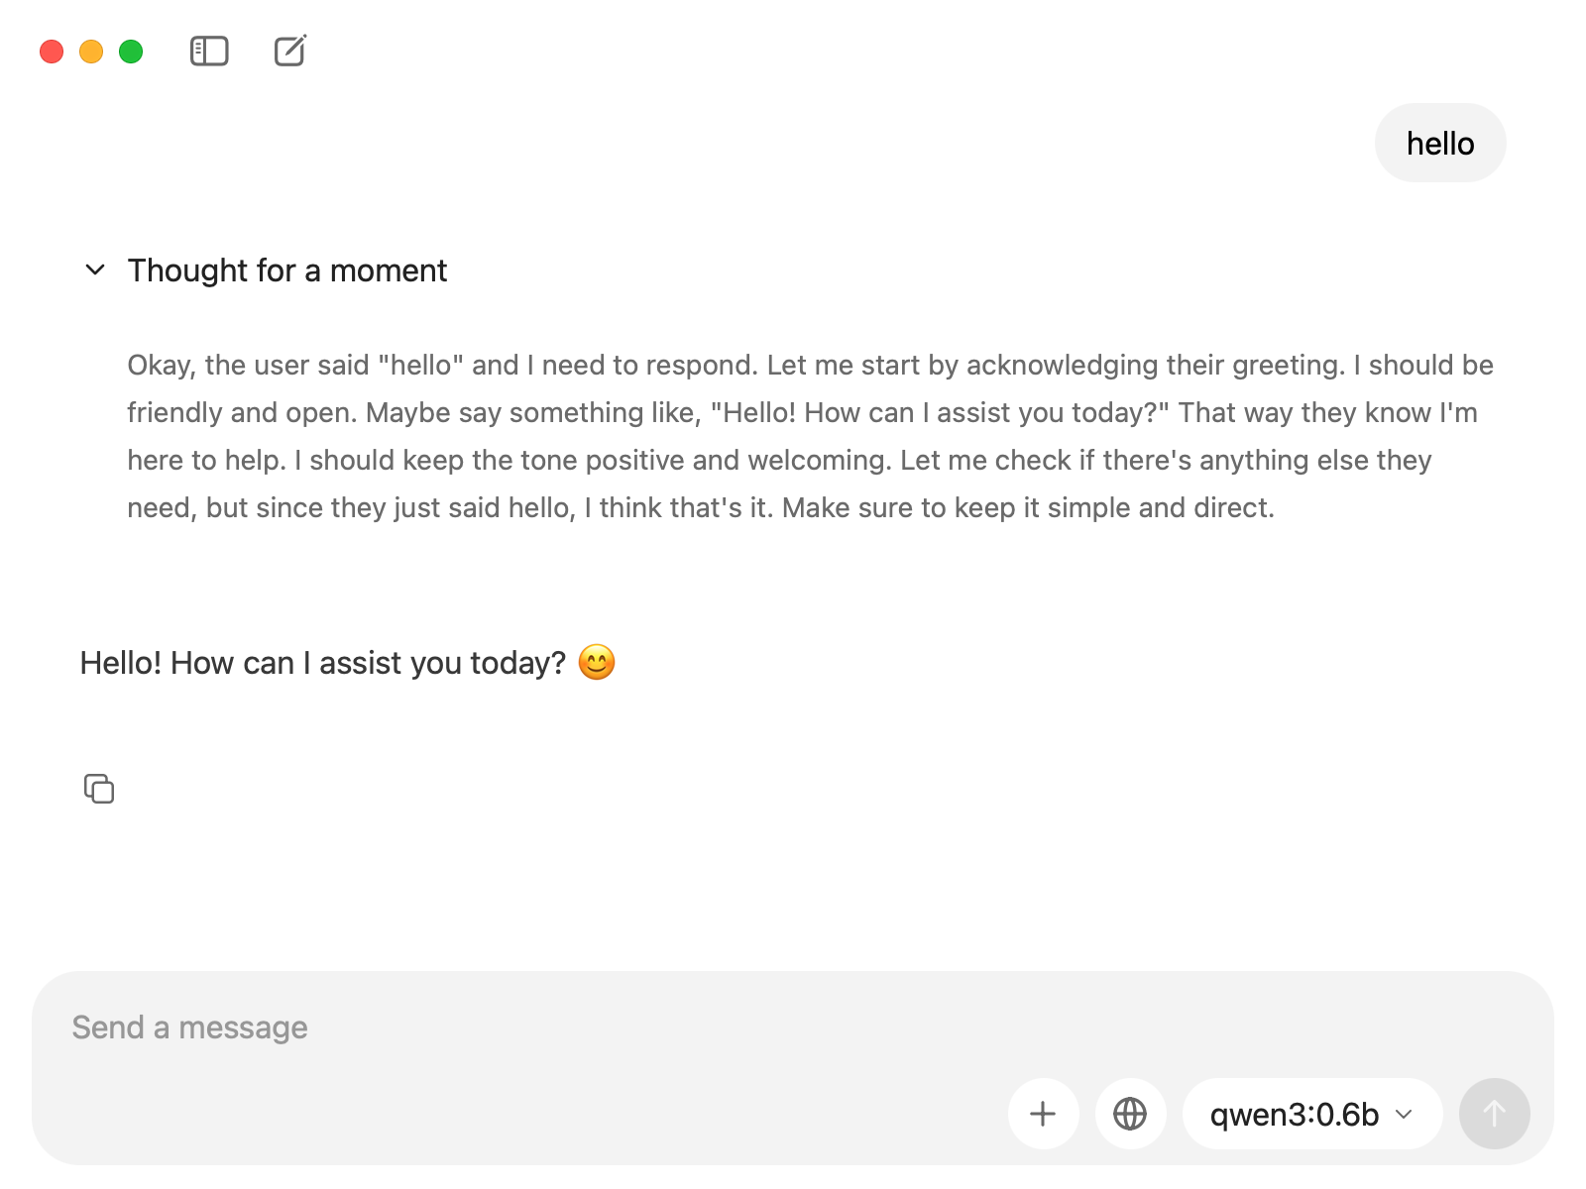Open the plus attachment button
The width and height of the screenshot is (1586, 1189).
click(1043, 1114)
